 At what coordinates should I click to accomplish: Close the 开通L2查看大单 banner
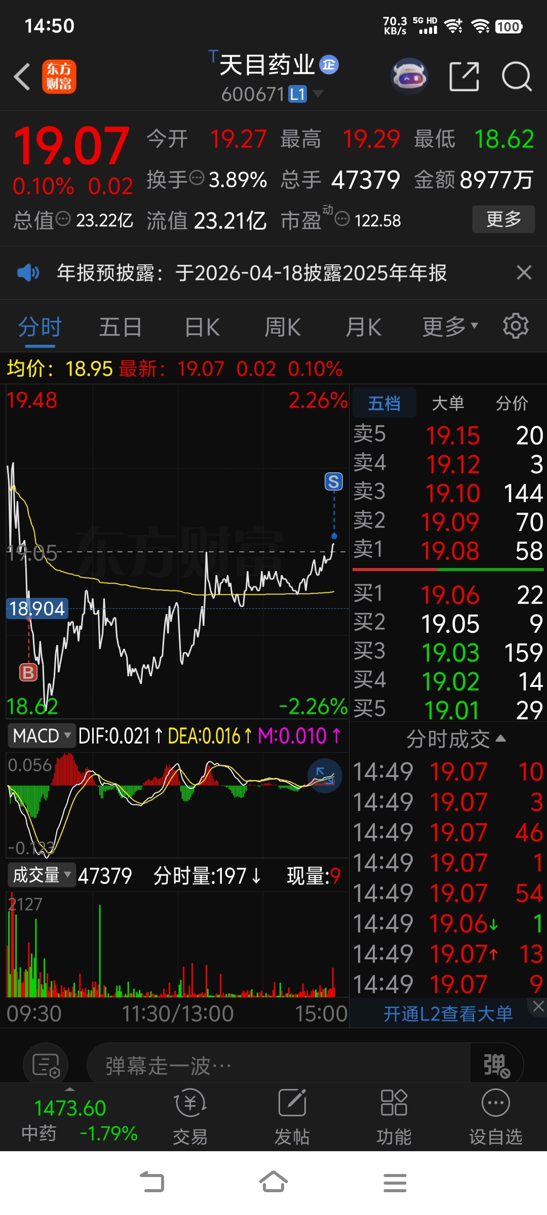click(538, 1006)
